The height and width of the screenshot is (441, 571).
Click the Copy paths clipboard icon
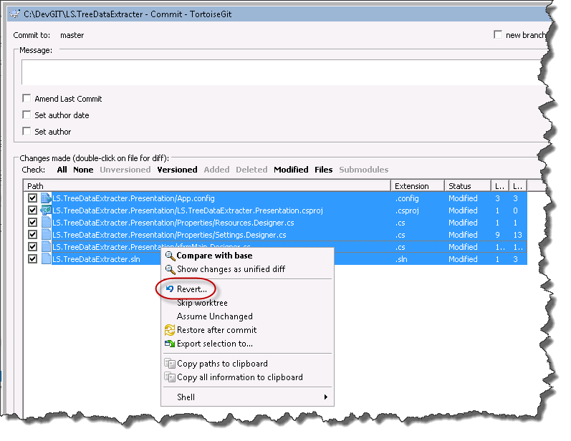[x=170, y=364]
